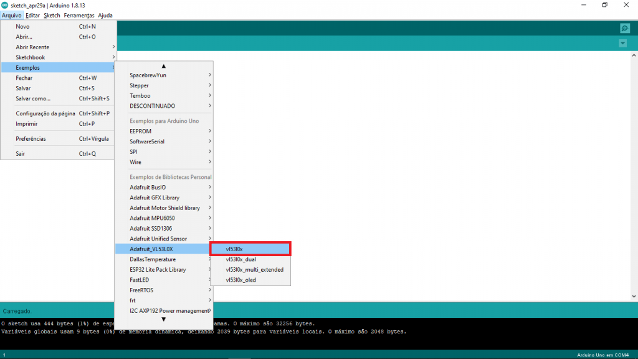Open the Serial Monitor magnifier icon

tap(624, 28)
